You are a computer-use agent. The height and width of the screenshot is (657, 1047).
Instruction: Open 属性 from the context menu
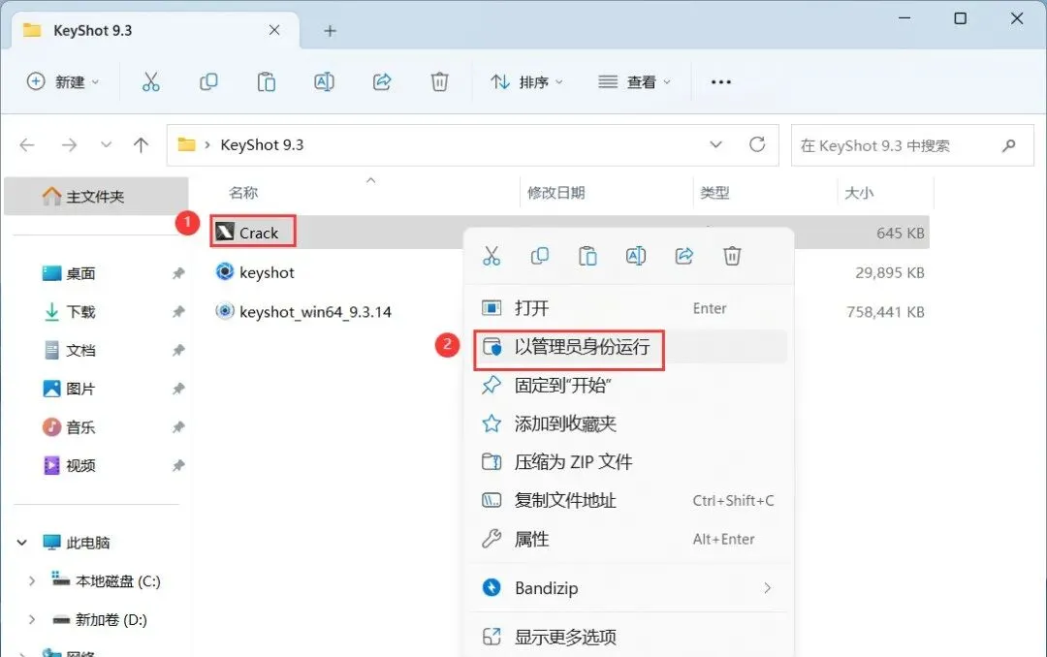(629, 539)
